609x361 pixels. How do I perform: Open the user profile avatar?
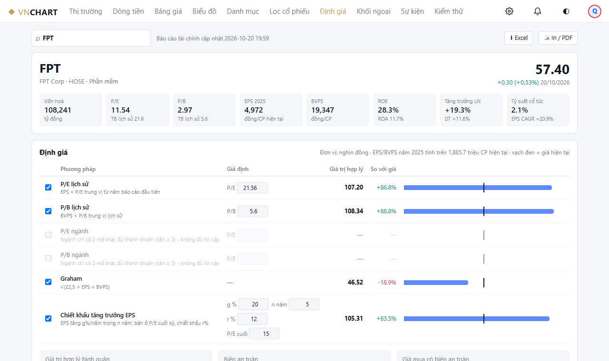click(x=595, y=11)
